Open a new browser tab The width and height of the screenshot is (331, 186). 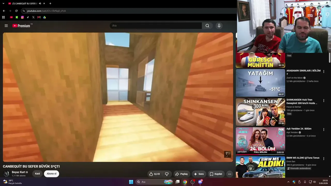click(50, 4)
